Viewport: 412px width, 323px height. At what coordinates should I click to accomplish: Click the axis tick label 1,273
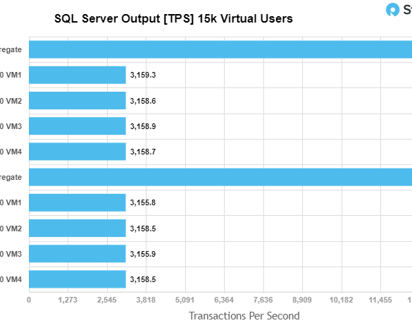pyautogui.click(x=68, y=300)
